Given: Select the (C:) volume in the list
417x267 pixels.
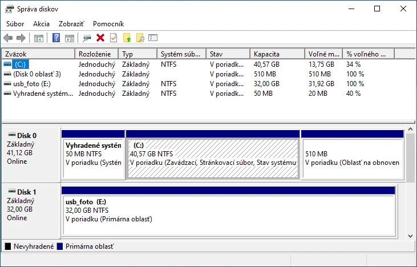Looking at the screenshot, I should (20, 64).
